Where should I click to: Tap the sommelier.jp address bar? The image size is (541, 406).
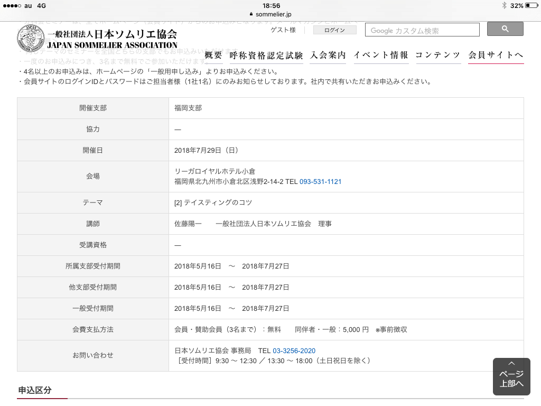pos(270,14)
